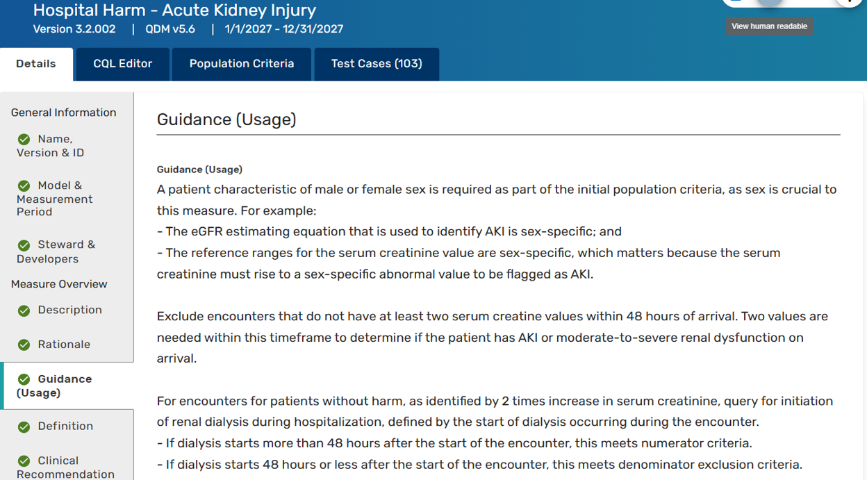867x480 pixels.
Task: Go to the Population Criteria tab
Action: pos(242,64)
